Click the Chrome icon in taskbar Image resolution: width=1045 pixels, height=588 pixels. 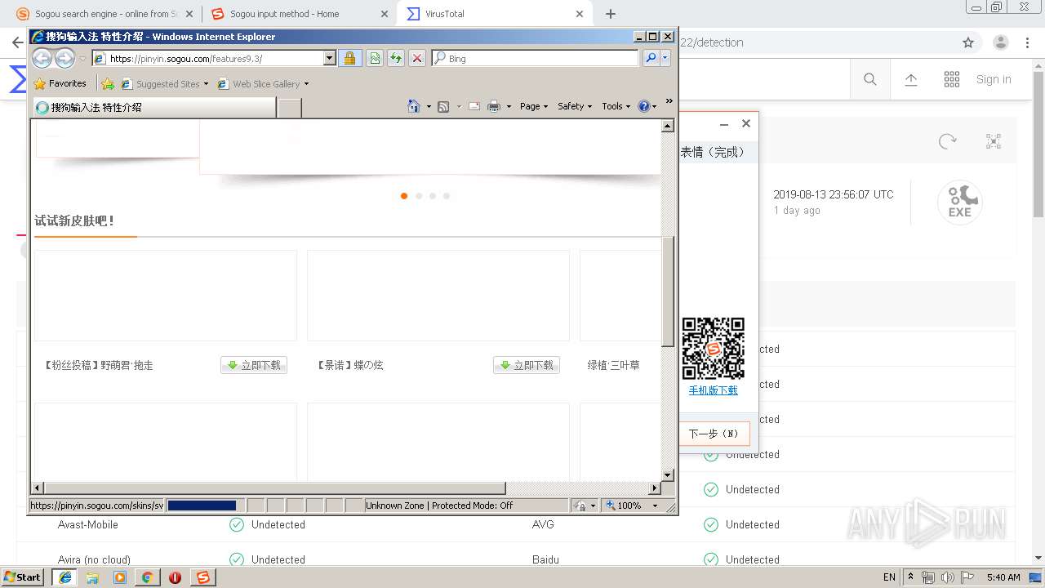tap(147, 577)
